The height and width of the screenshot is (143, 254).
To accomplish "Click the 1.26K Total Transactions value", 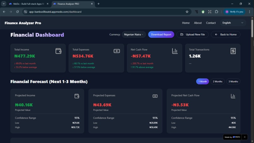I will tap(195, 56).
